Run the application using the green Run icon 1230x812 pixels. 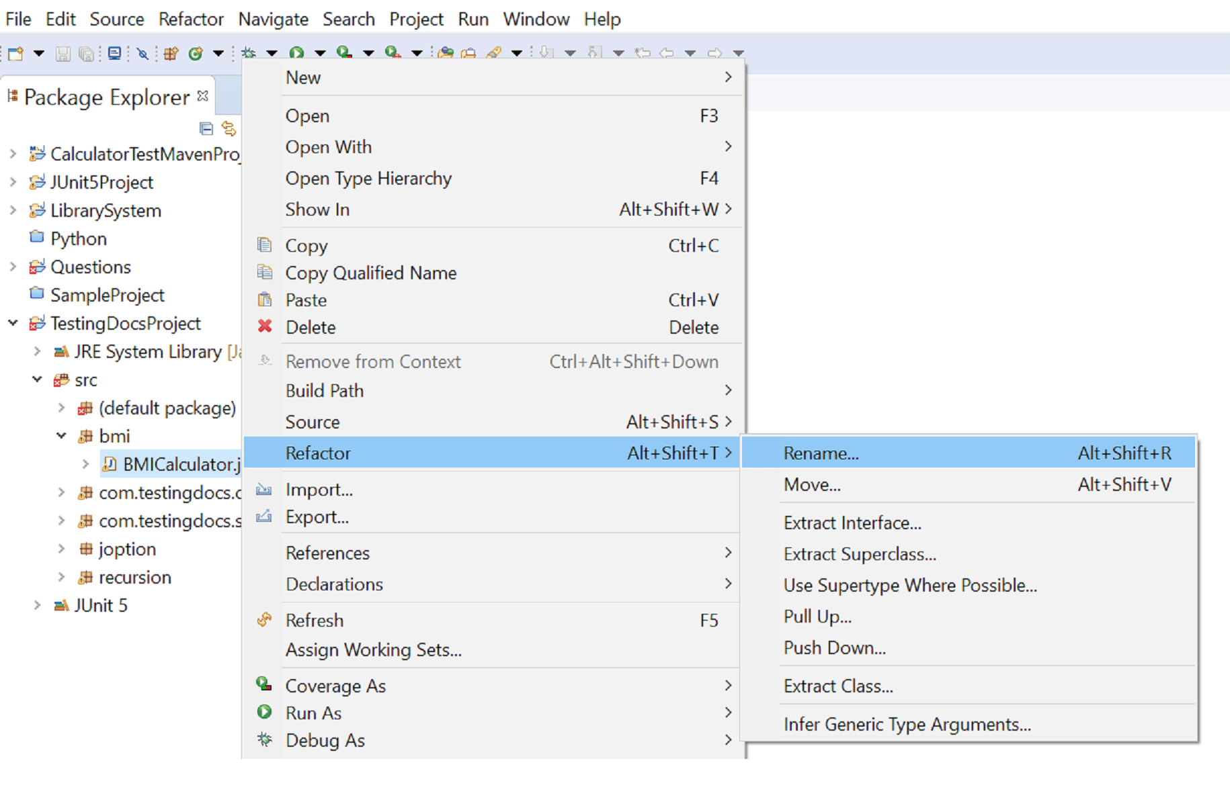(298, 53)
